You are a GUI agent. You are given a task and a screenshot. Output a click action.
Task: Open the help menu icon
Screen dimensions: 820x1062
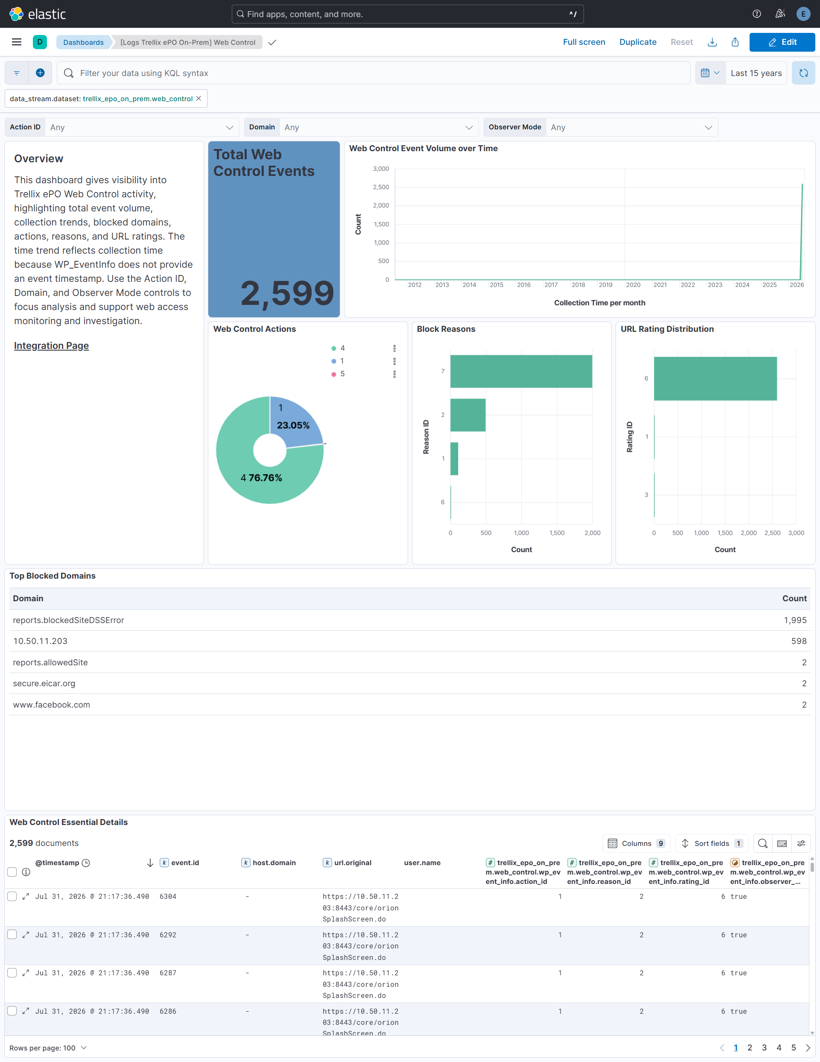756,14
